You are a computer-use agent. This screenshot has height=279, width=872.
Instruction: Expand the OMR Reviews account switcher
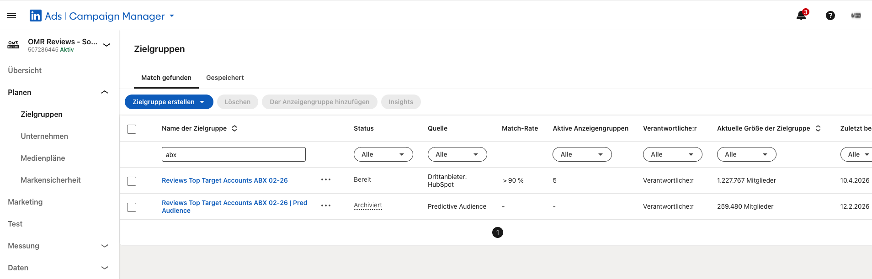(x=106, y=45)
